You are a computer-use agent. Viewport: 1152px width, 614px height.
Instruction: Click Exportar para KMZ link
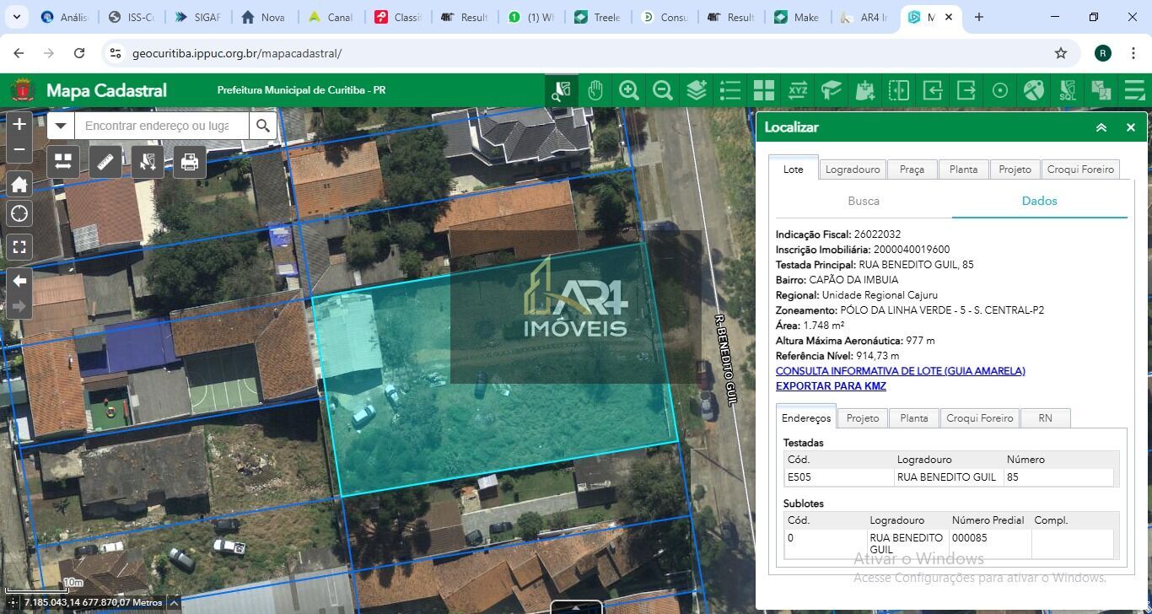click(831, 386)
